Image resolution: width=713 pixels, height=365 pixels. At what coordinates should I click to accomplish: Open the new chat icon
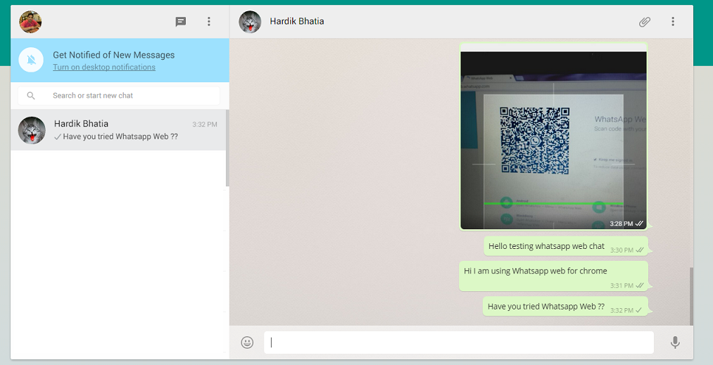(181, 21)
